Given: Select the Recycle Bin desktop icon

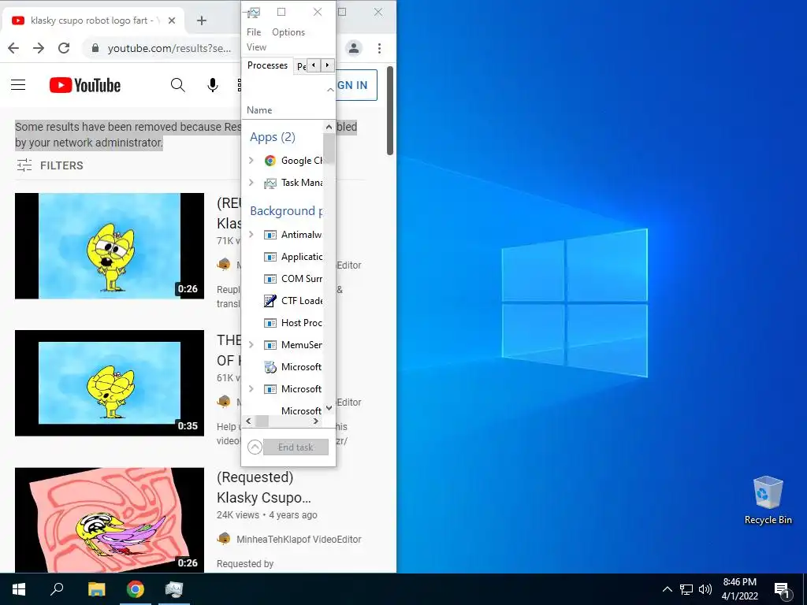Looking at the screenshot, I should coord(768,500).
